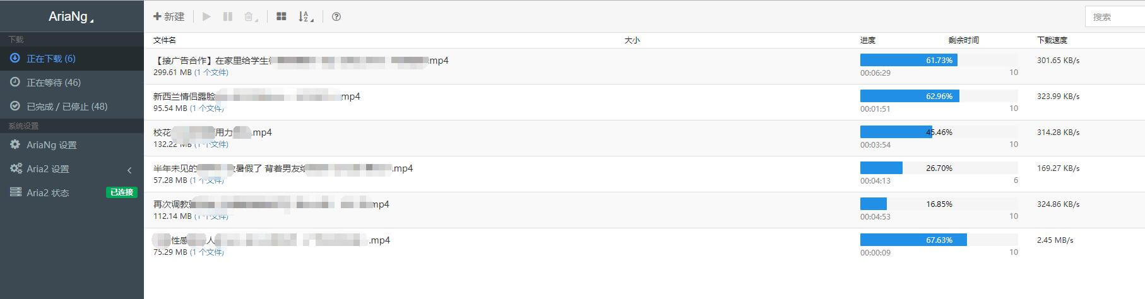Open 已完成 / 已停止 (48) list
1145x299 pixels.
66,107
